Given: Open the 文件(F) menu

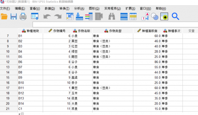Looking at the screenshot, I should pyautogui.click(x=5, y=8).
